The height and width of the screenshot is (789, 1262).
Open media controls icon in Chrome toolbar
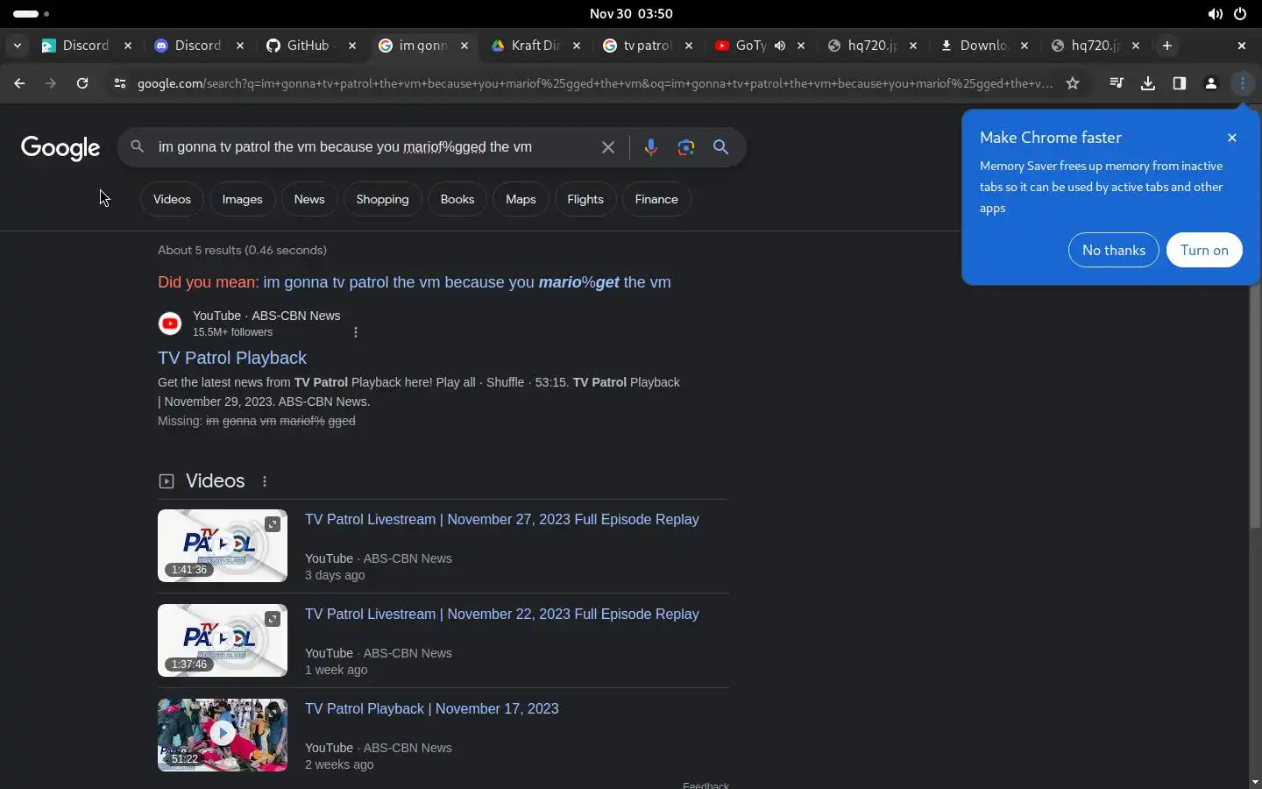coord(1117,83)
